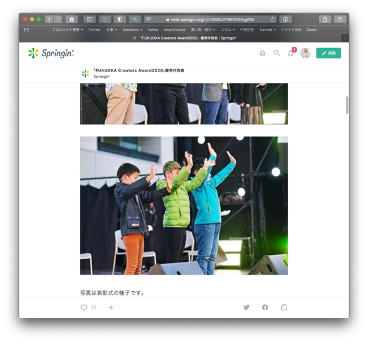Viewport: 368px width, 343px height.
Task: Toggle the Safari sidebar button
Action: (90, 19)
